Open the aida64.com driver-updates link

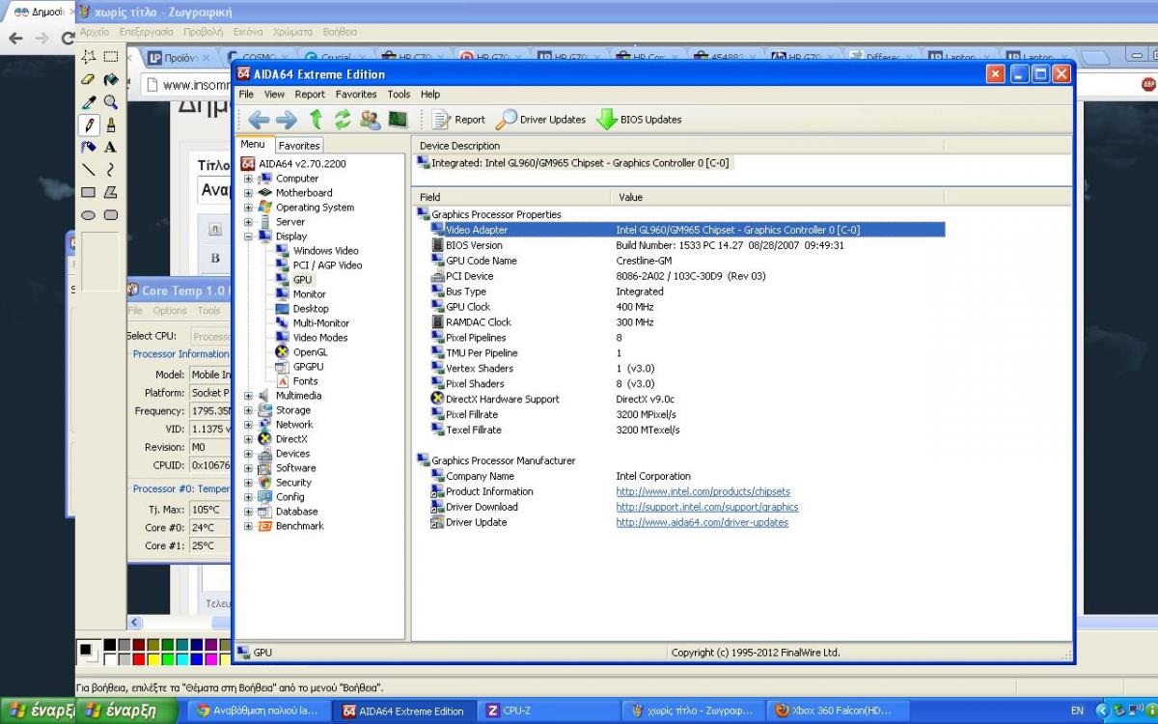pyautogui.click(x=703, y=522)
